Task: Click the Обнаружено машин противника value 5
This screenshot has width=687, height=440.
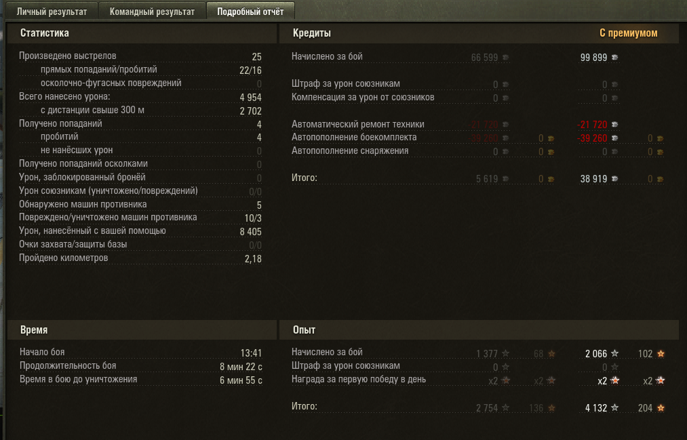Action: [259, 205]
